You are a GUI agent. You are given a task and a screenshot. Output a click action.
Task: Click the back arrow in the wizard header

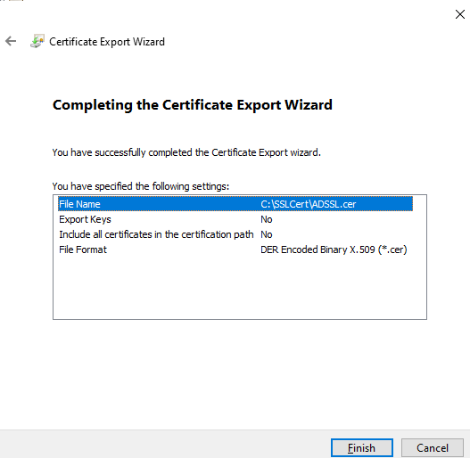click(x=11, y=41)
